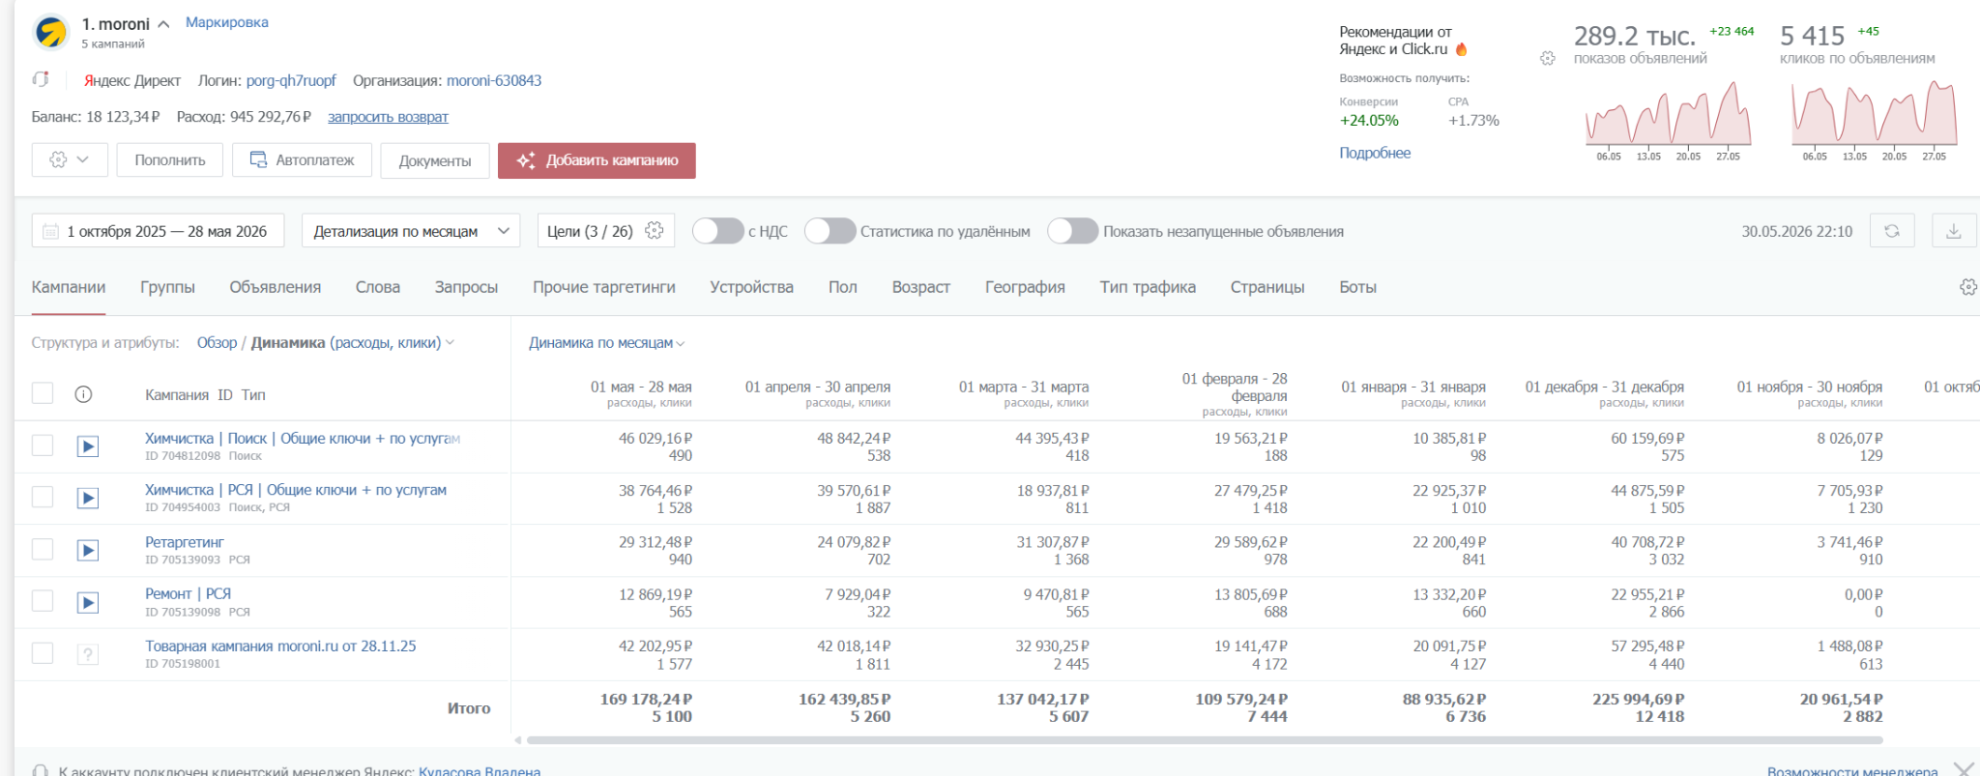Click calendar icon in date range field

[50, 231]
